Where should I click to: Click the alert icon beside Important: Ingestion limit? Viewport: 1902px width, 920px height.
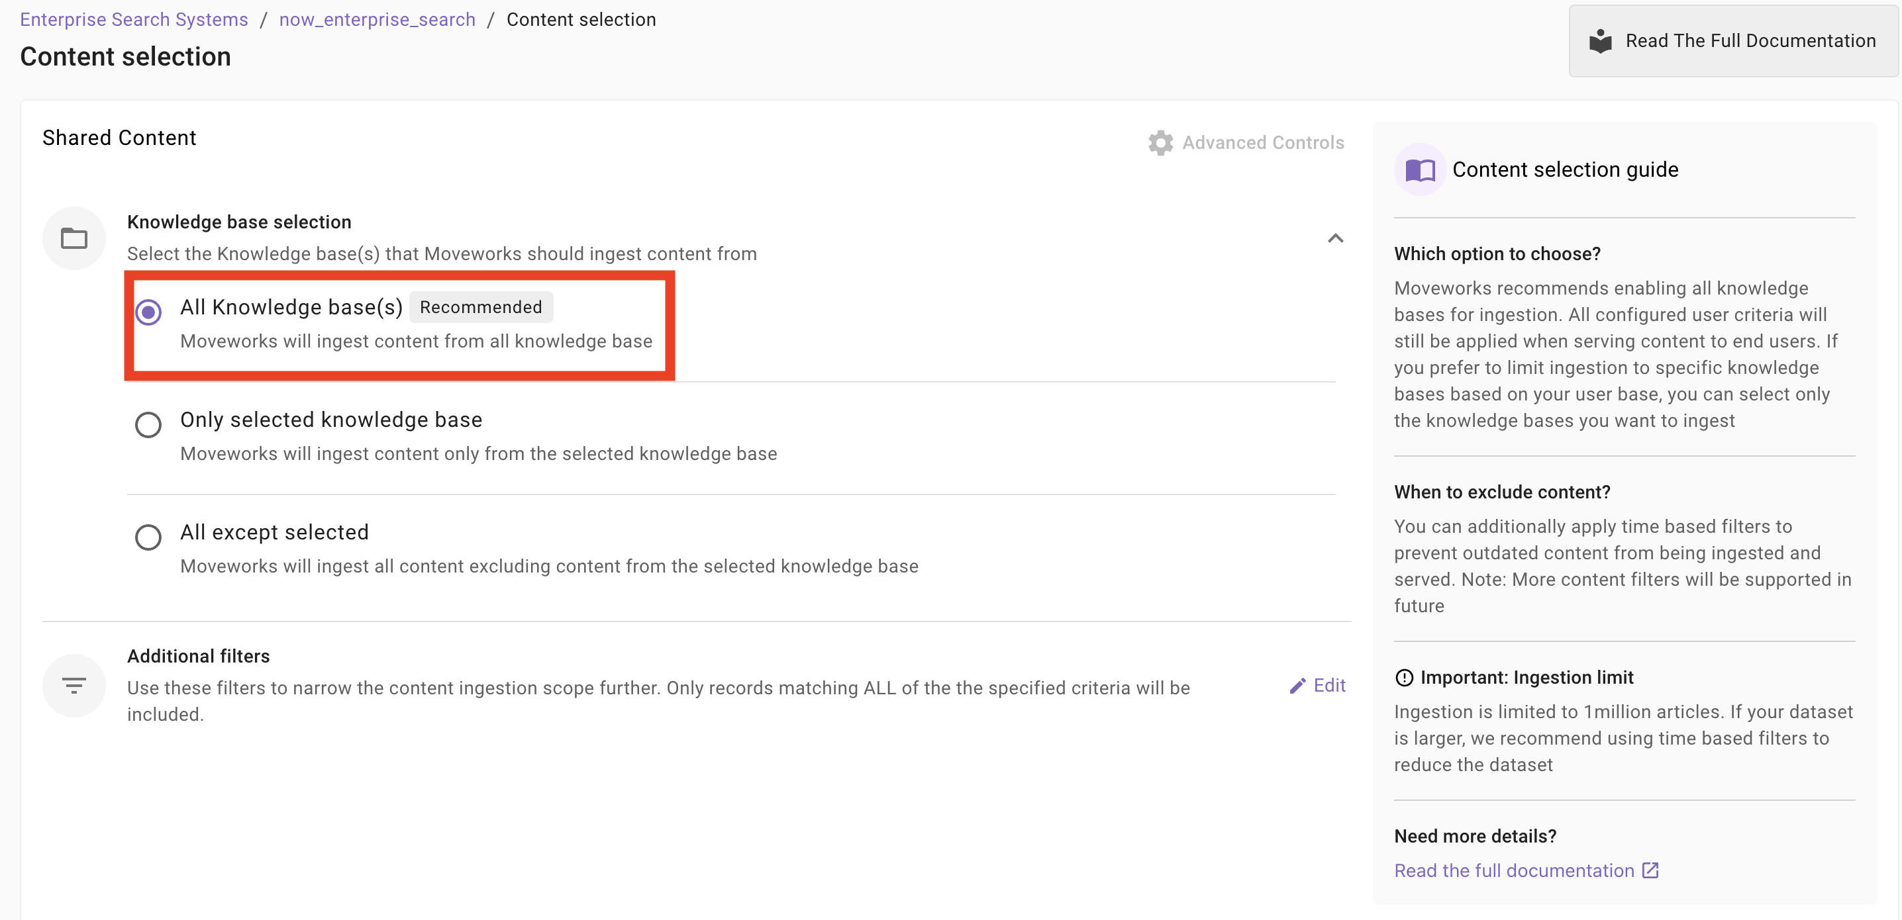tap(1403, 677)
